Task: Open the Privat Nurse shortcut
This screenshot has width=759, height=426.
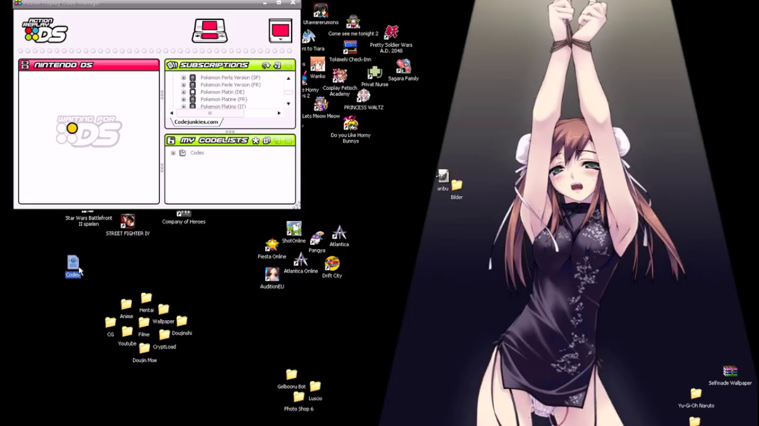Action: coord(374,73)
